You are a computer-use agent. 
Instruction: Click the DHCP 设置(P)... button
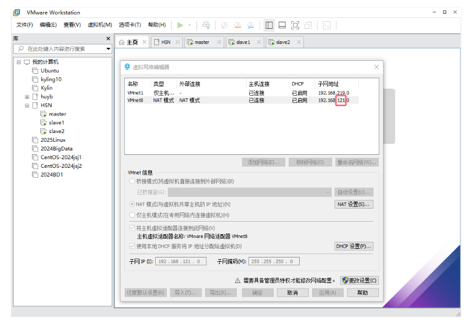pos(353,246)
